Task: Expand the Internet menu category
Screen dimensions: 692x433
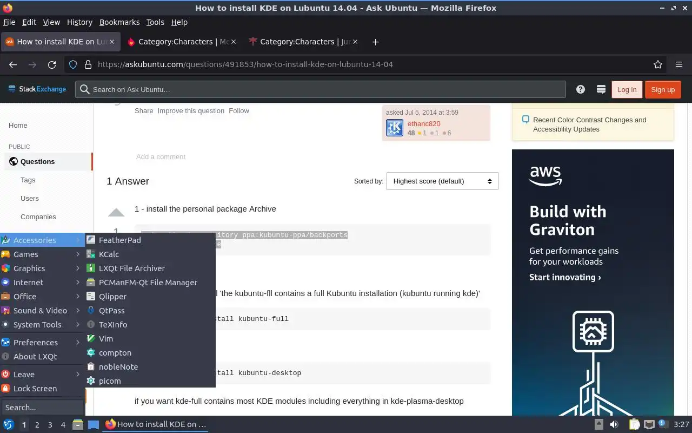Action: coord(42,283)
